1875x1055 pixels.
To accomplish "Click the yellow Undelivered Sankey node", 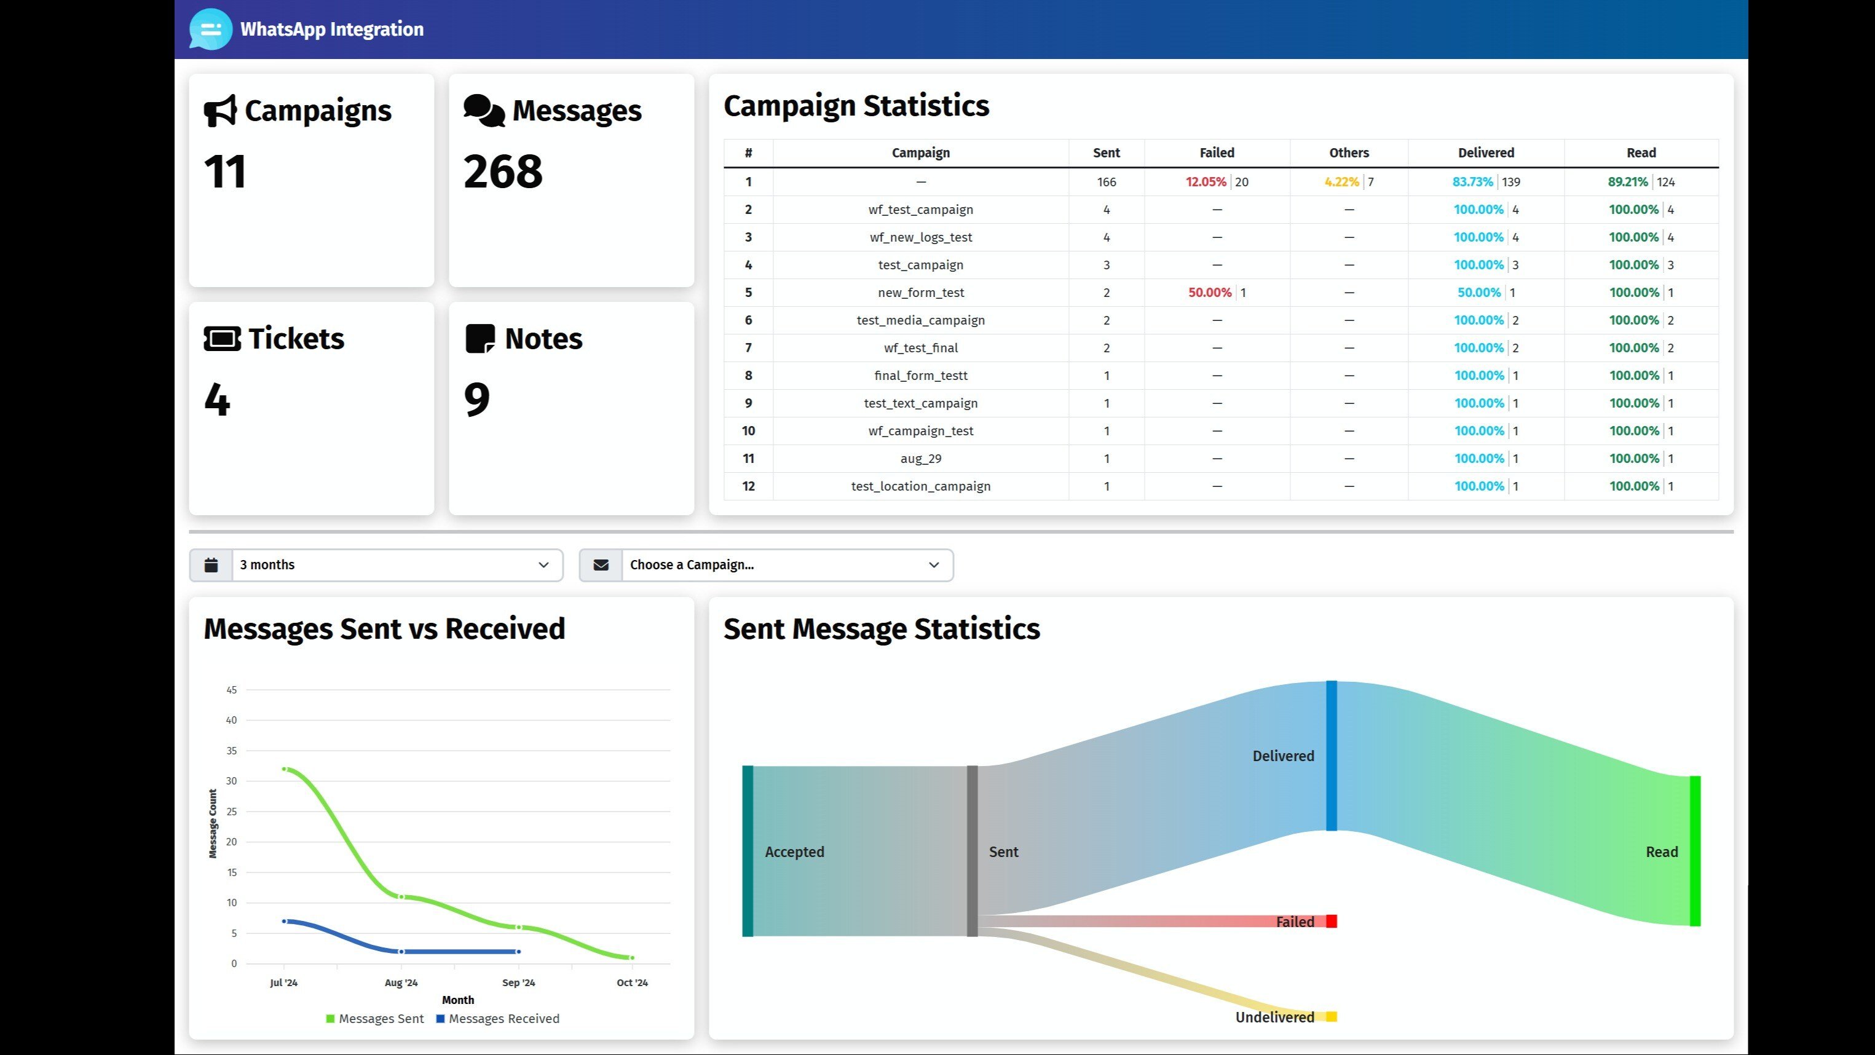I will coord(1332,1016).
